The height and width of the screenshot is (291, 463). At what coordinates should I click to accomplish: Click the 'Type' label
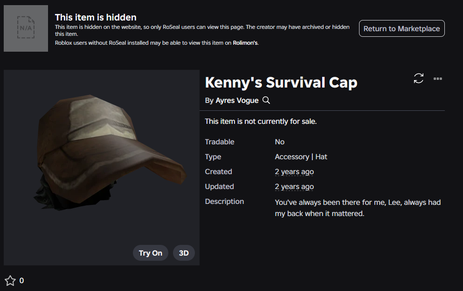tap(213, 156)
